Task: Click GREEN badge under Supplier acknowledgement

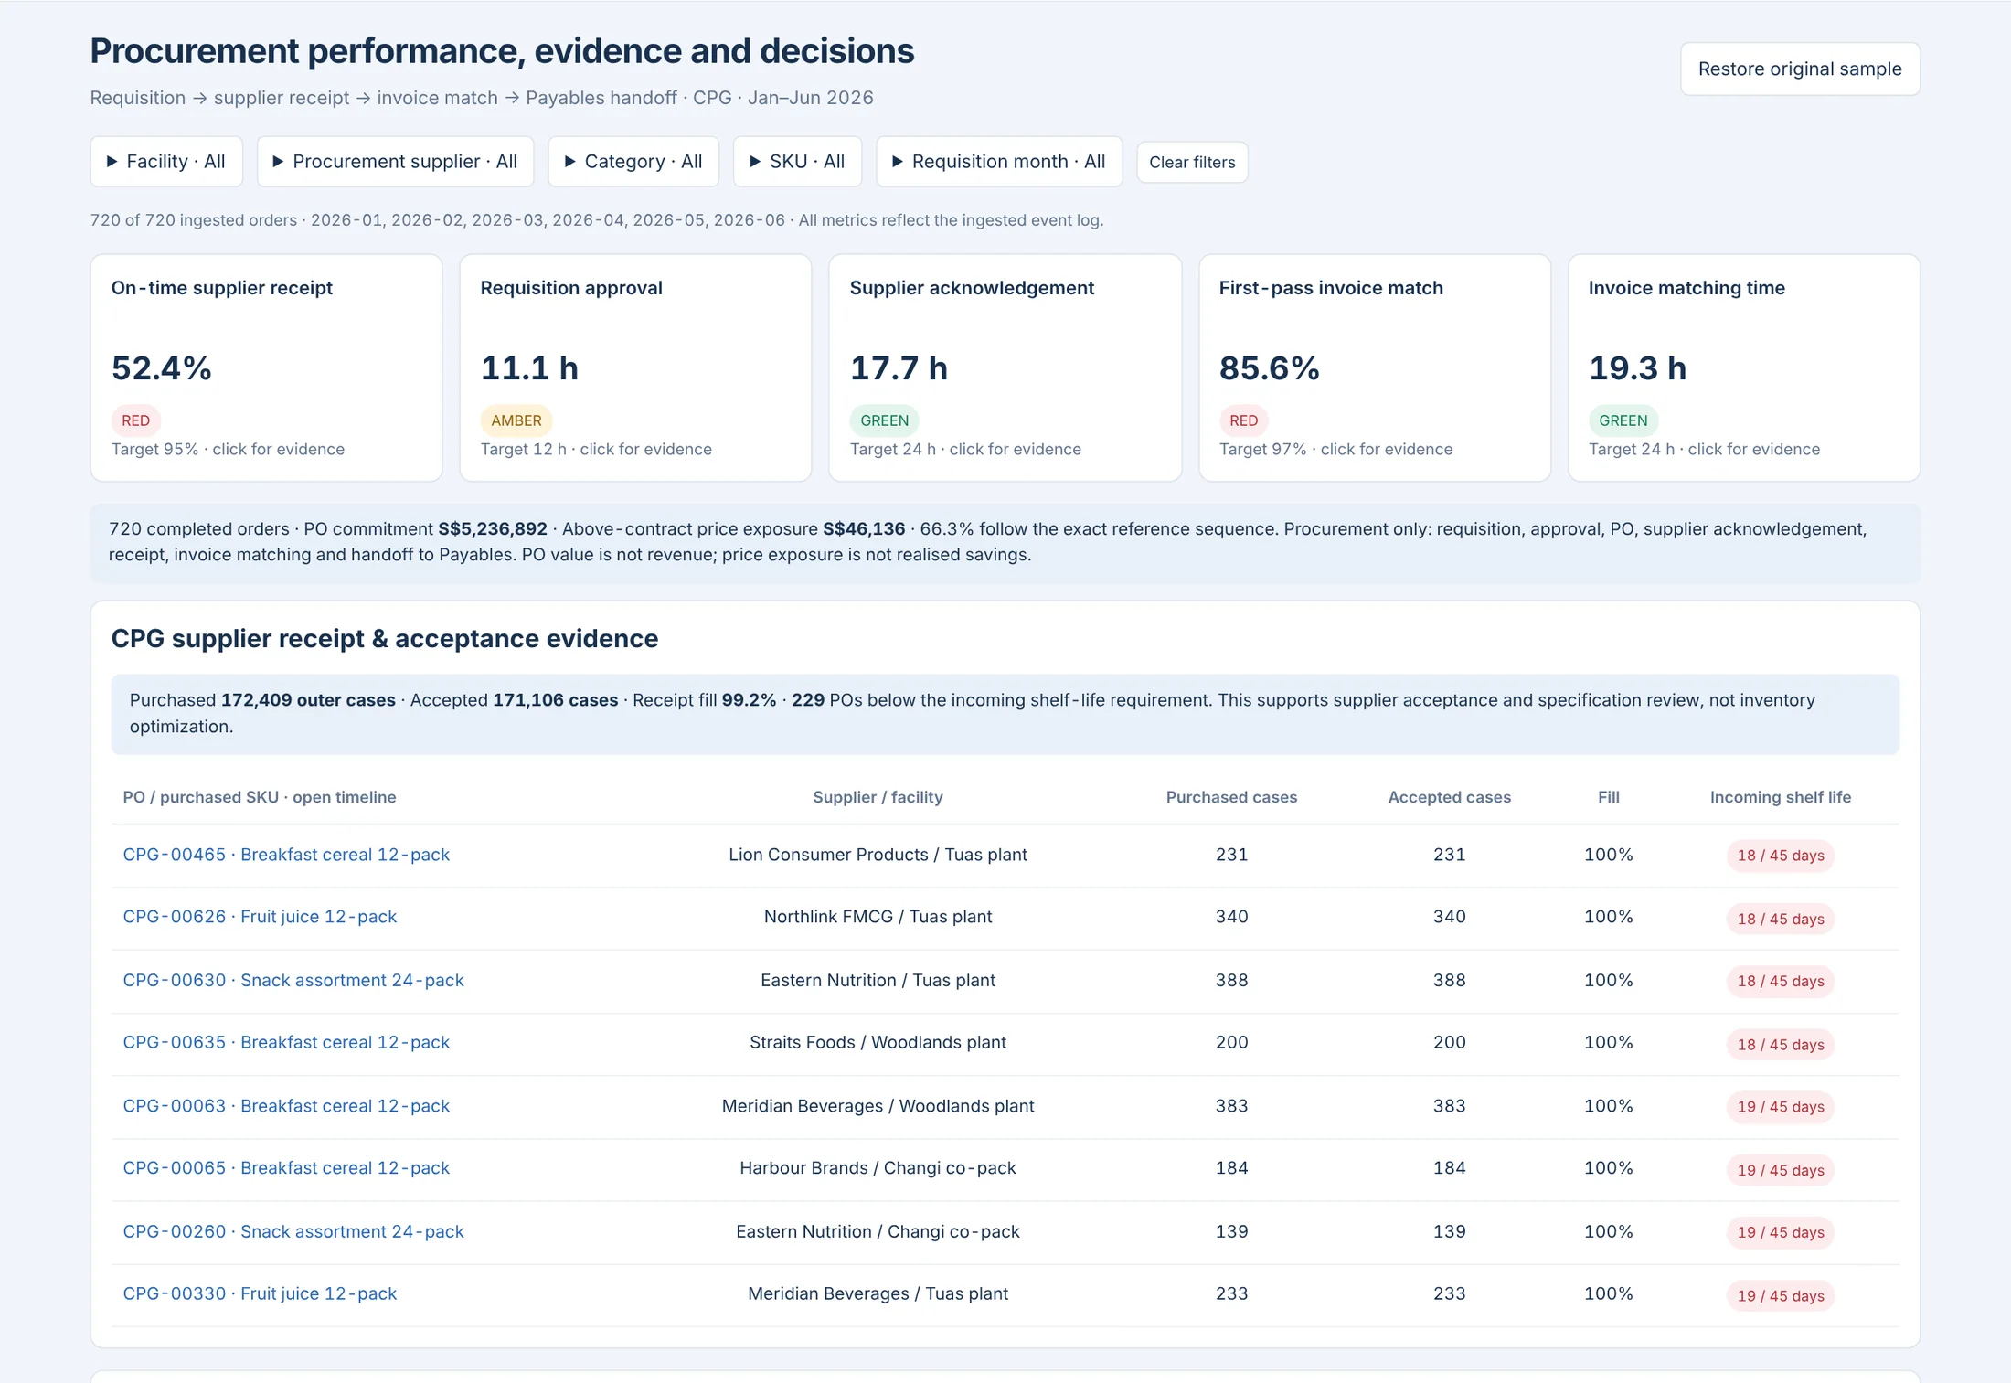Action: 884,420
